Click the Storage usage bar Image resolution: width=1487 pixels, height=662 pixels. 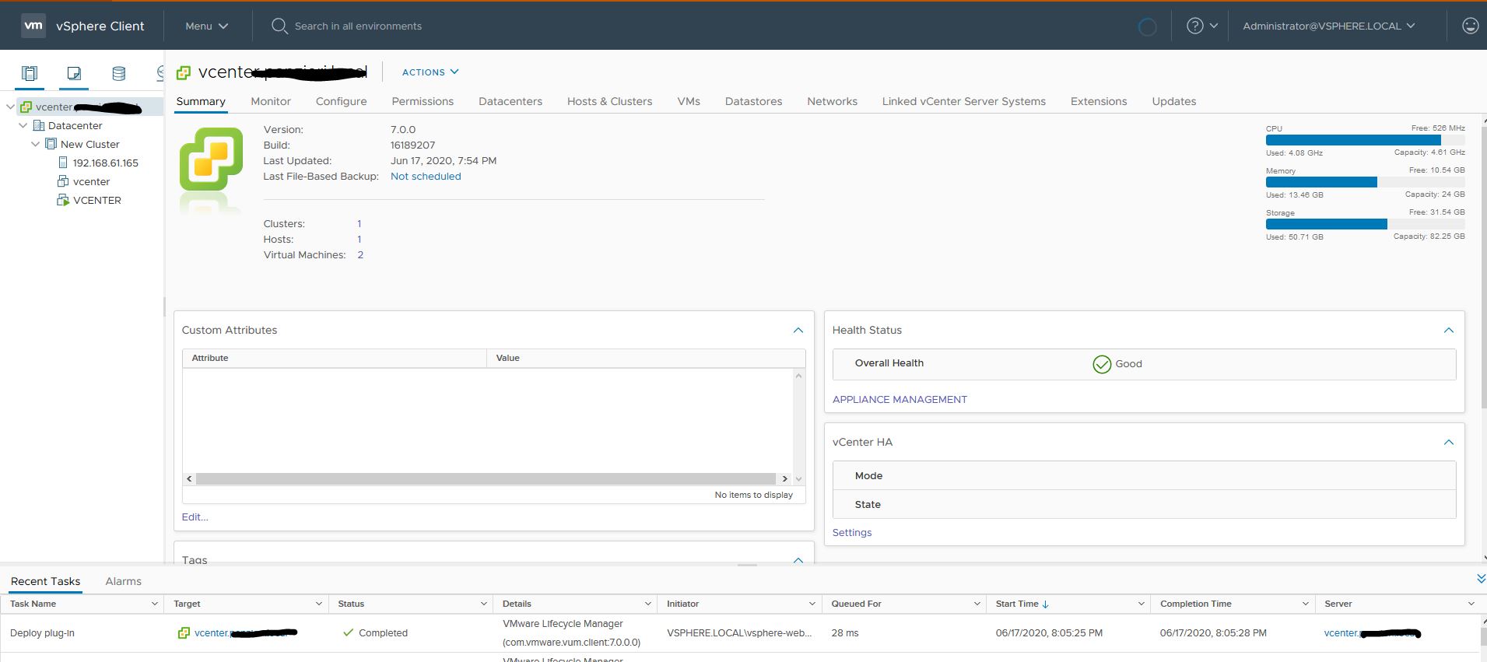point(1365,224)
